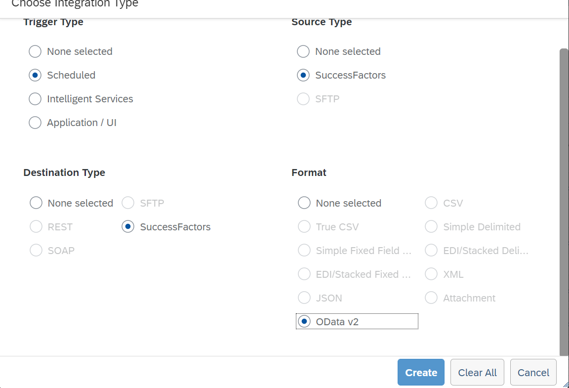The width and height of the screenshot is (569, 388).
Task: Choose the CSV format option
Action: point(431,203)
